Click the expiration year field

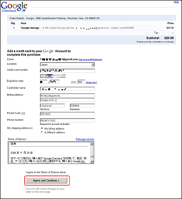[55, 82]
